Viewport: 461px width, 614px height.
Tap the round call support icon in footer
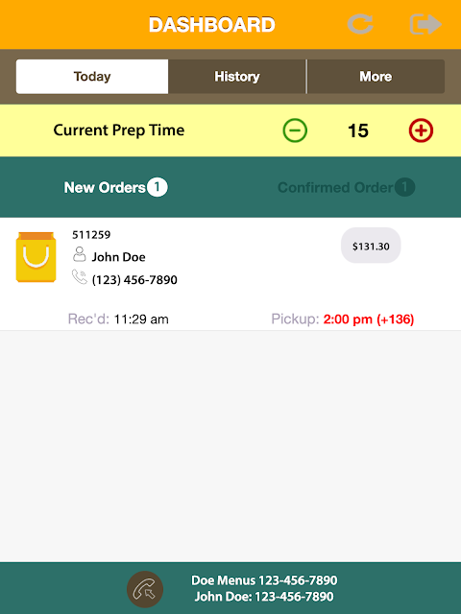click(x=145, y=589)
